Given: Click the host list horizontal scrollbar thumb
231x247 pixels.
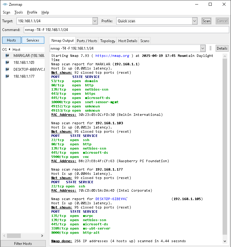Looking at the screenshot, I should pos(14,236).
